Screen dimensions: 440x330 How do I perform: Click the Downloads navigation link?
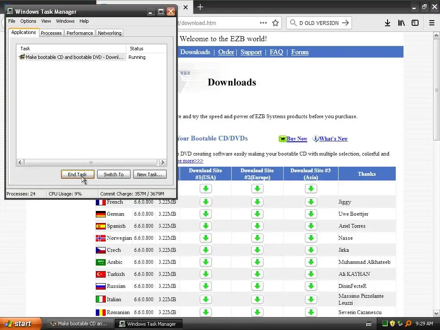(195, 52)
